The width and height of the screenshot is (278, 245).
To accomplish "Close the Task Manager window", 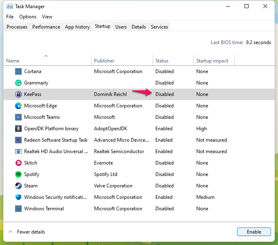I will click(265, 7).
